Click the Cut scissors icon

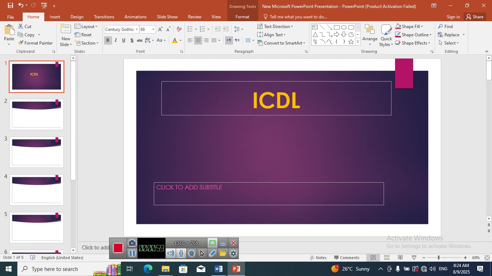coord(21,27)
